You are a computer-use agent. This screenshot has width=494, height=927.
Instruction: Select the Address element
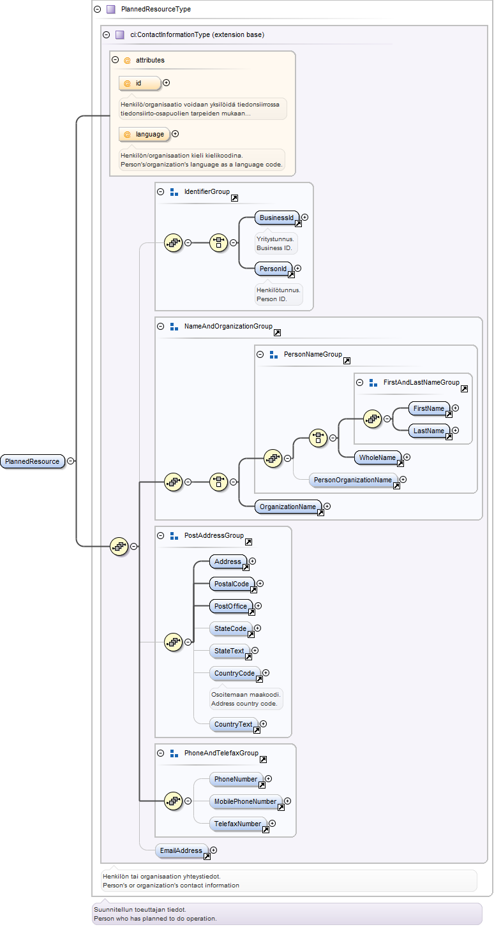(228, 561)
